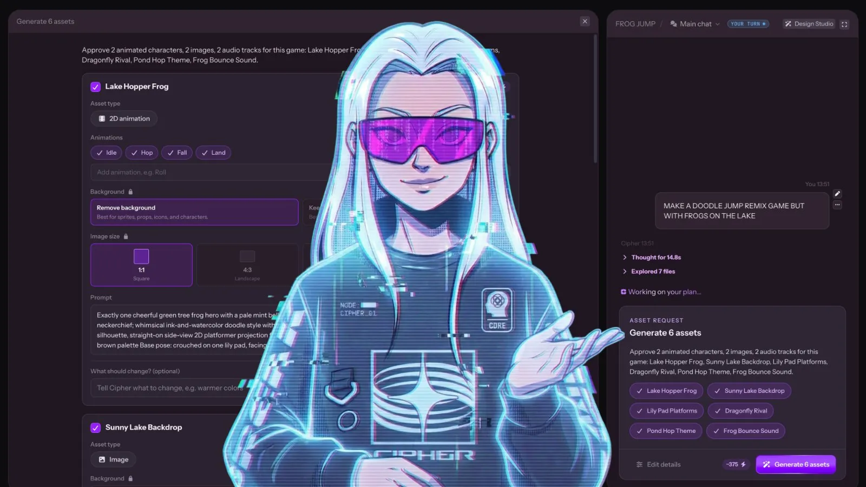Toggle the Pond Hop Theme chip

pos(666,431)
